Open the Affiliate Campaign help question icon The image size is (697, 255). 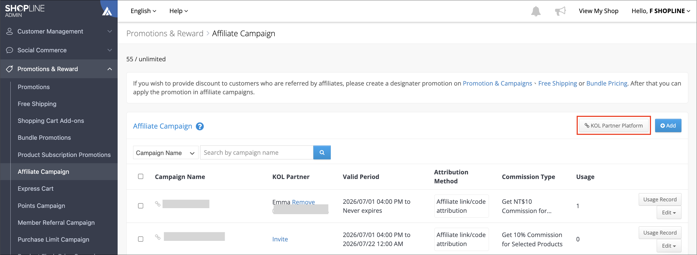pos(200,126)
